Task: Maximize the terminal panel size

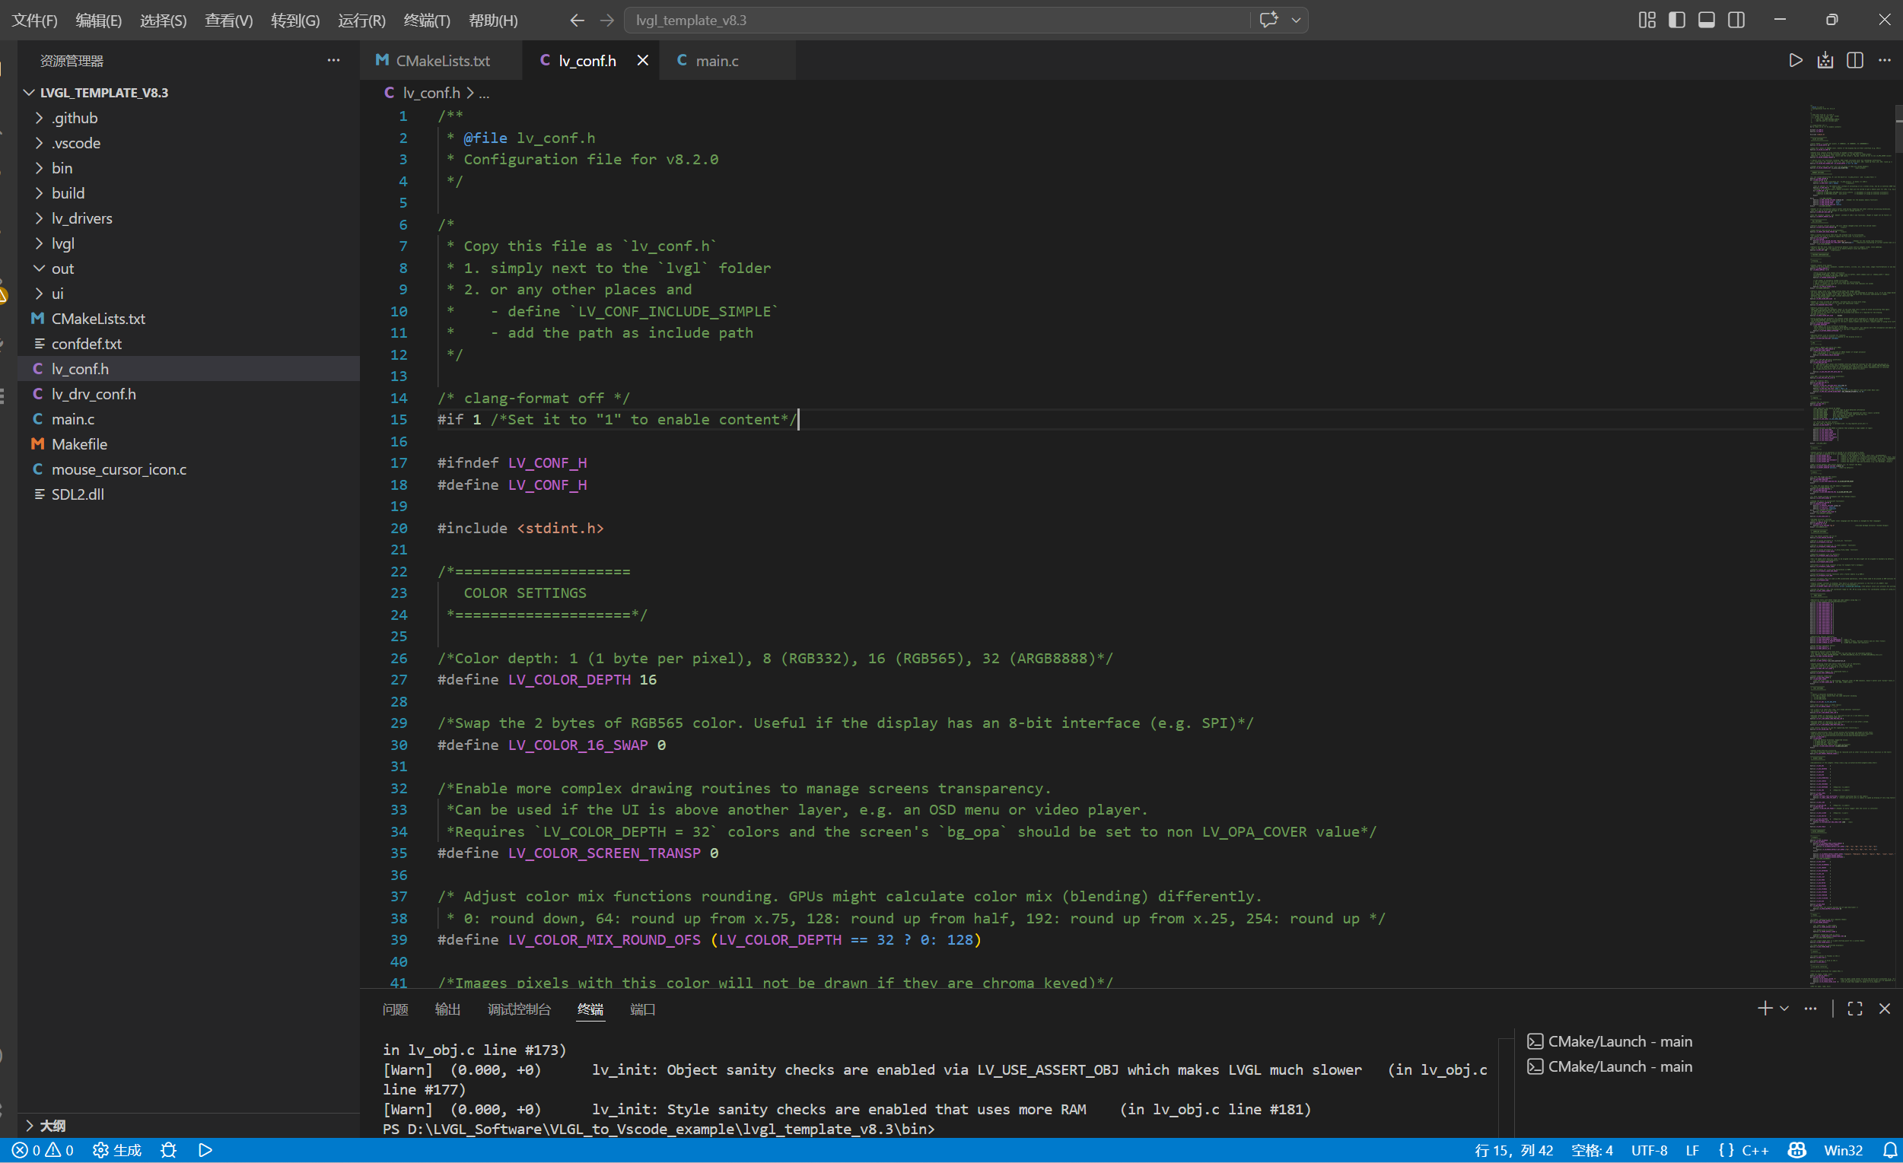Action: 1855,1009
